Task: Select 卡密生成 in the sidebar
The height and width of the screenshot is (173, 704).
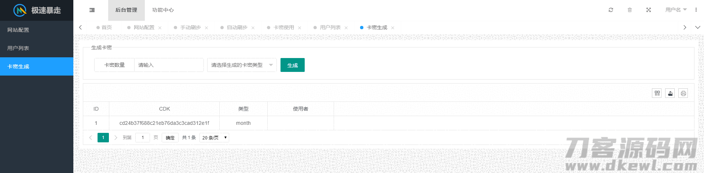Action: pos(37,66)
